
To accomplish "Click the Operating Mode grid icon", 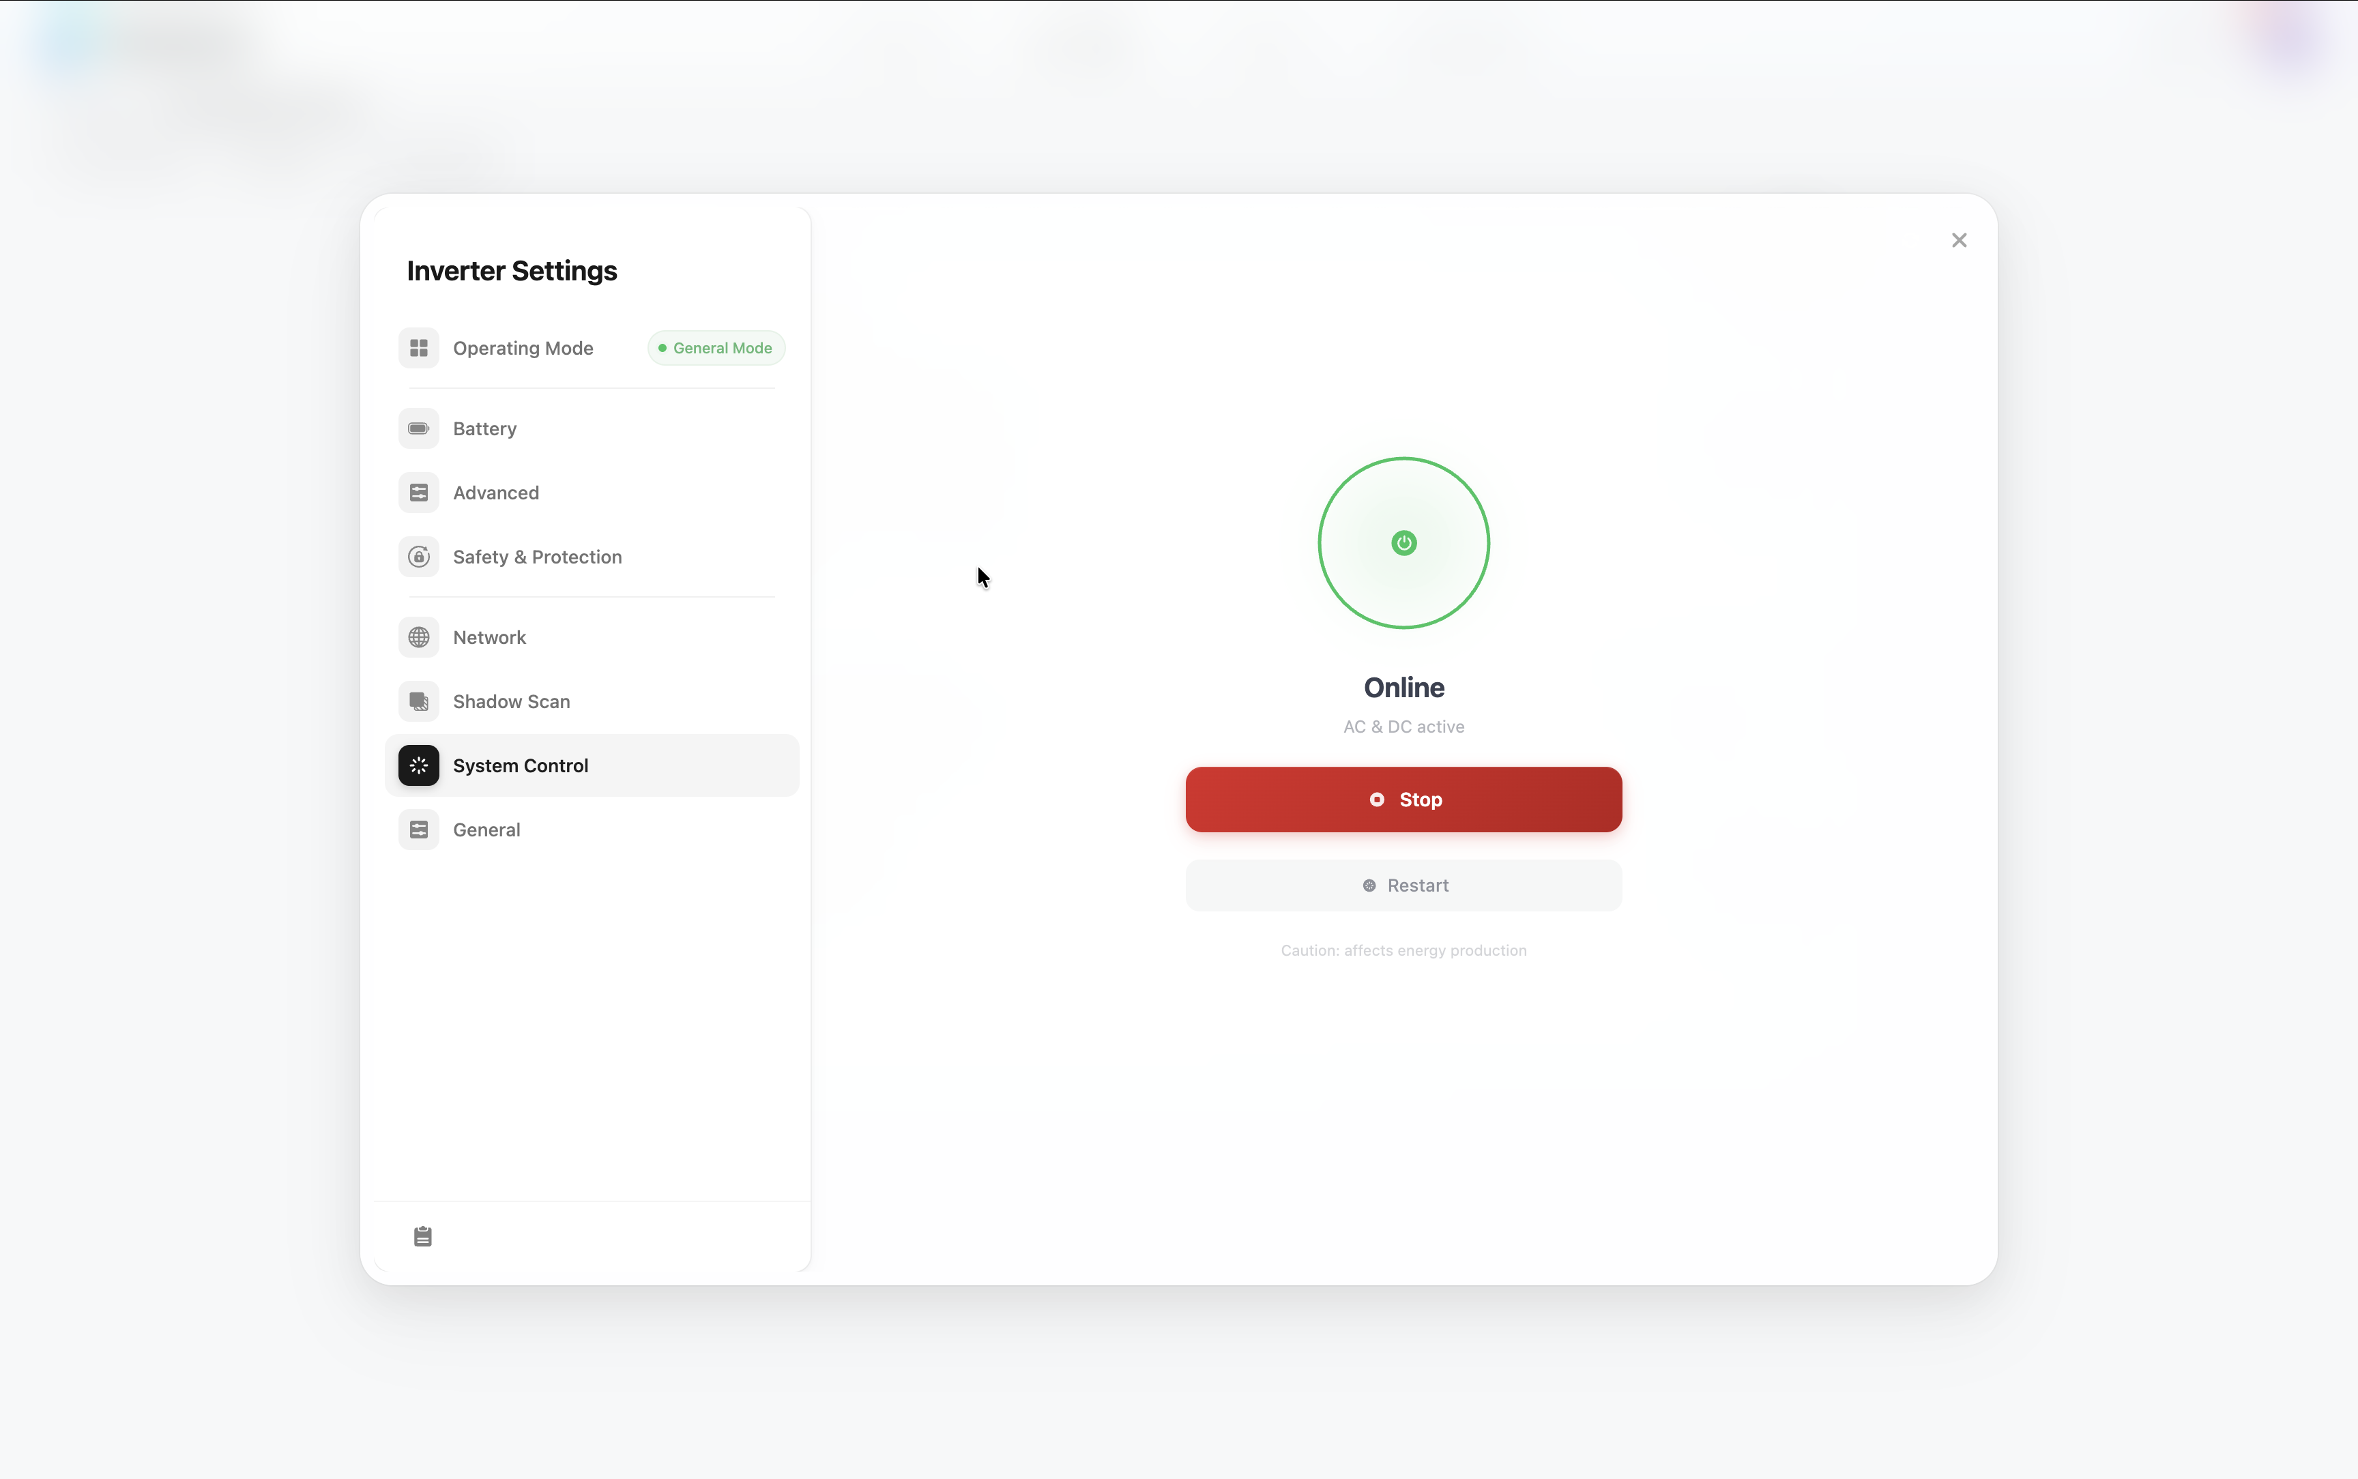I will click(419, 348).
